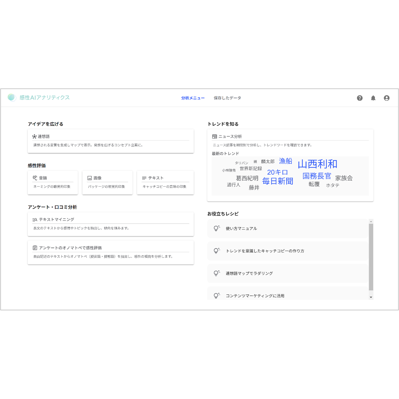Open トレンドを意識したキャッチコピーの作り方 recipe

[287, 251]
